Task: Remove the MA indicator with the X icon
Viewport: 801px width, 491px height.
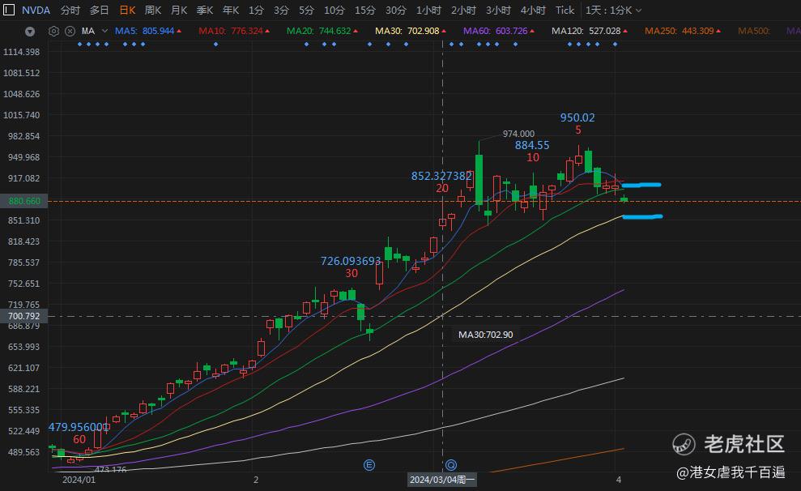Action: pyautogui.click(x=70, y=31)
